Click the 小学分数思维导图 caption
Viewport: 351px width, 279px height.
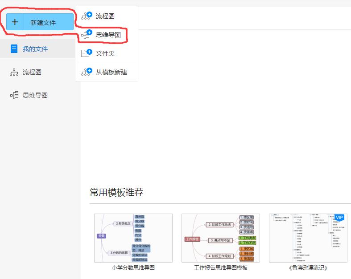pyautogui.click(x=133, y=267)
